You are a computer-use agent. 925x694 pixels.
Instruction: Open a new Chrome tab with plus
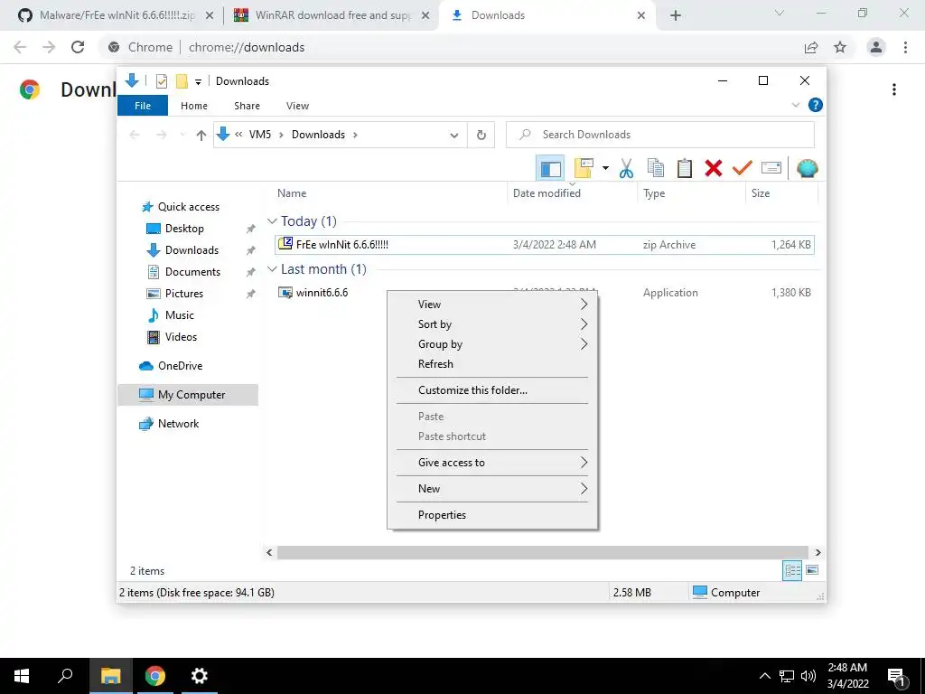tap(676, 15)
